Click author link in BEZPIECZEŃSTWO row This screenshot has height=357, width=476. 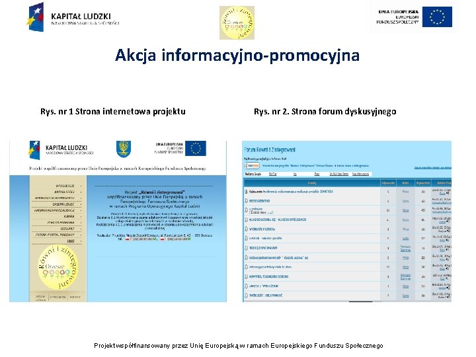click(x=405, y=201)
